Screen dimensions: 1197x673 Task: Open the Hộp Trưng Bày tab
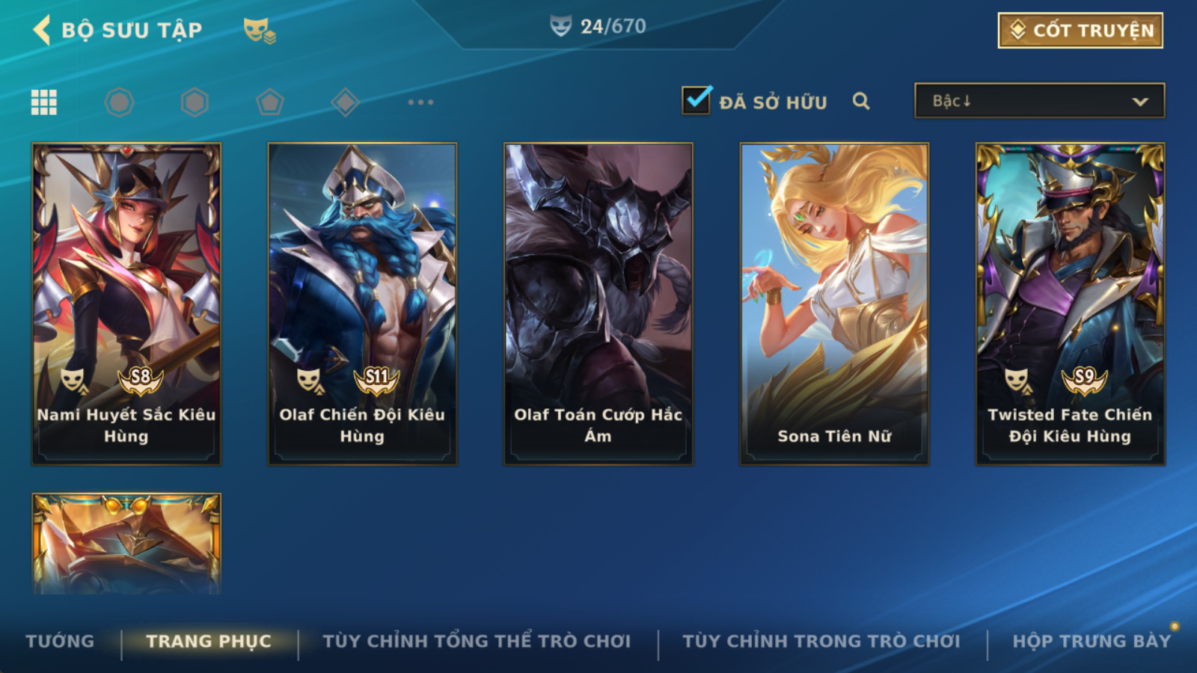click(x=1092, y=642)
